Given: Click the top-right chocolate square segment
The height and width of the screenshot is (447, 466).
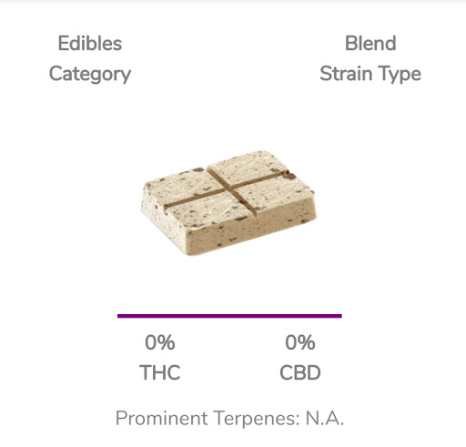Looking at the screenshot, I should pos(248,167).
